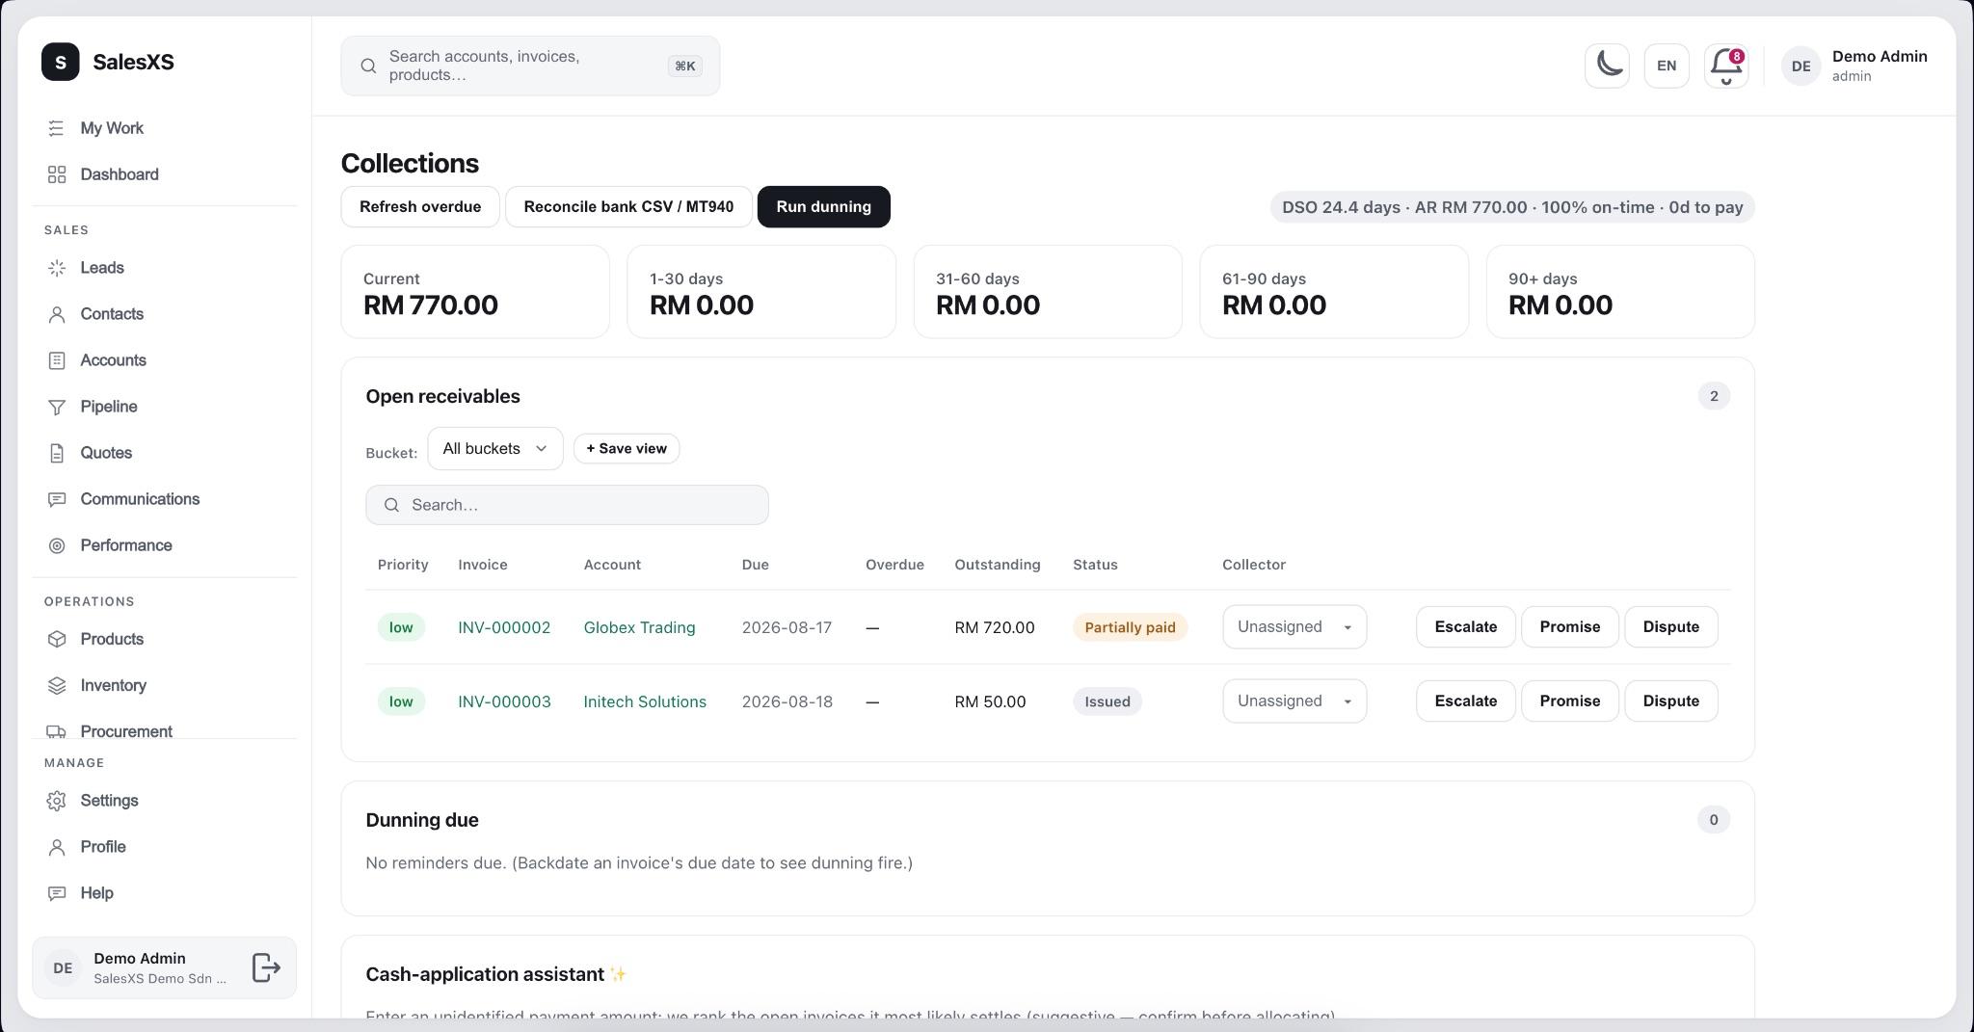
Task: Open the All buckets dropdown
Action: click(x=495, y=449)
